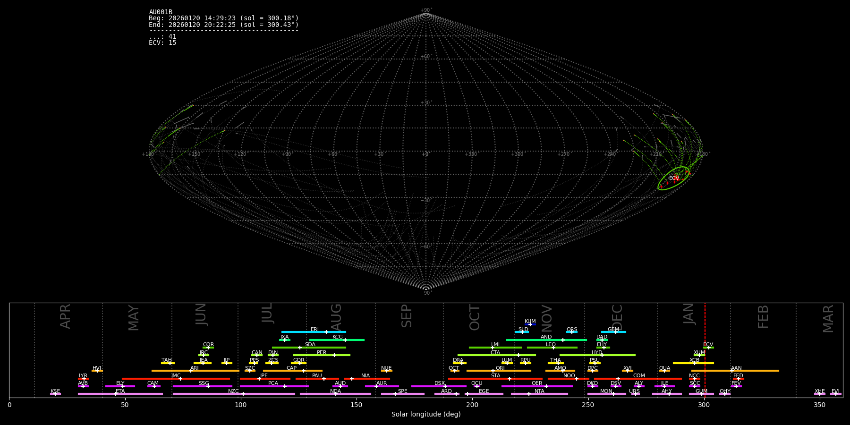Select the XCB shower label
Image resolution: width=850 pixels, height=425 pixels.
pos(694,360)
